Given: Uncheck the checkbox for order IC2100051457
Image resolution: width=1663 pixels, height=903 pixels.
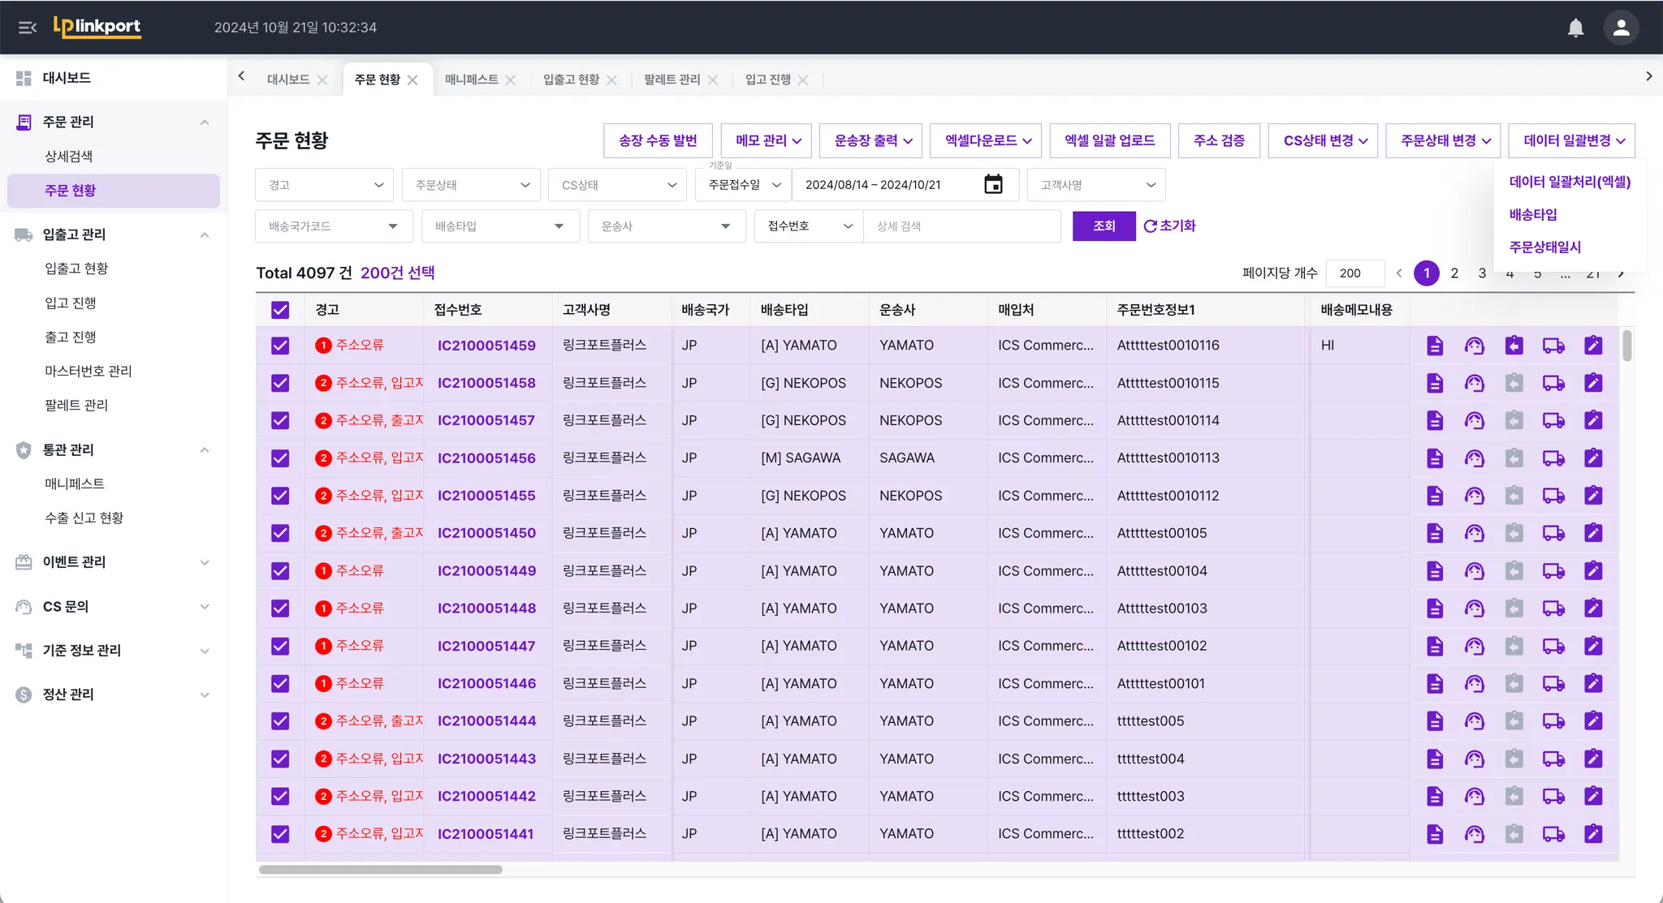Looking at the screenshot, I should pyautogui.click(x=280, y=420).
